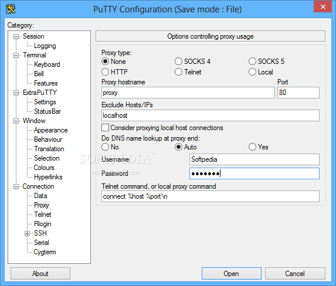Open the Terminal category
The height and width of the screenshot is (286, 336).
point(35,55)
